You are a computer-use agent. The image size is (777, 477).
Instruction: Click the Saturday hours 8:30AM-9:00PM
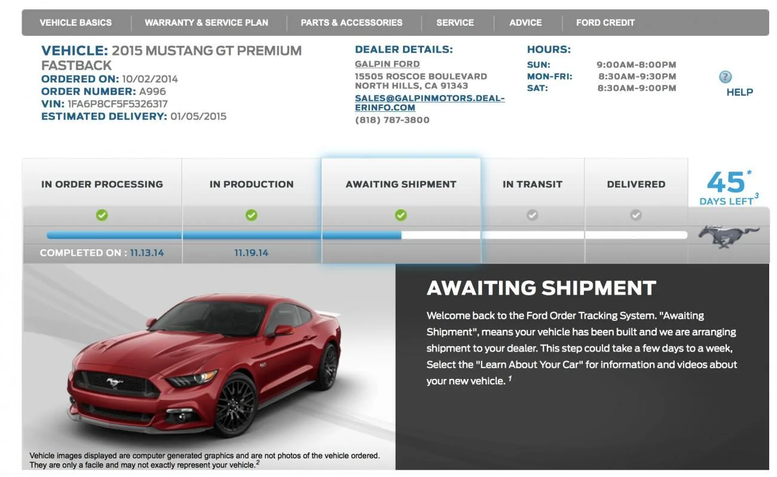tap(637, 88)
